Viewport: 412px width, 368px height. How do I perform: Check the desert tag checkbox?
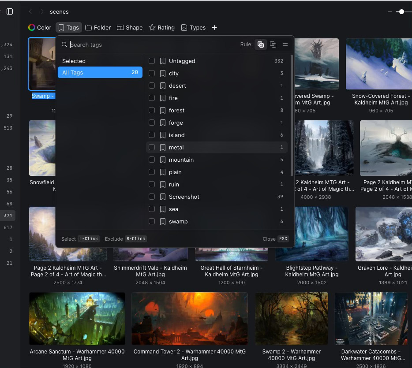(x=152, y=85)
